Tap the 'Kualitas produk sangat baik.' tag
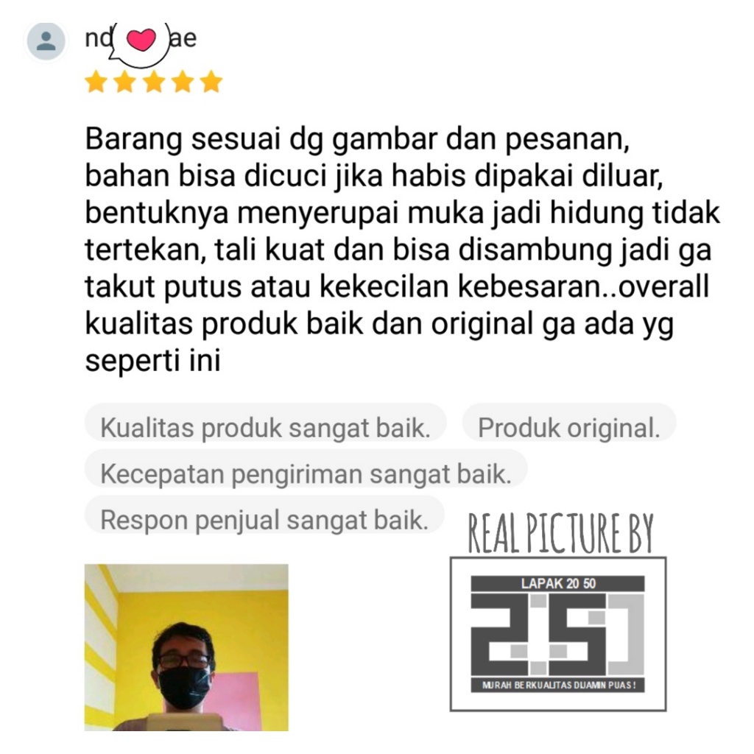This screenshot has height=754, width=754. (265, 427)
